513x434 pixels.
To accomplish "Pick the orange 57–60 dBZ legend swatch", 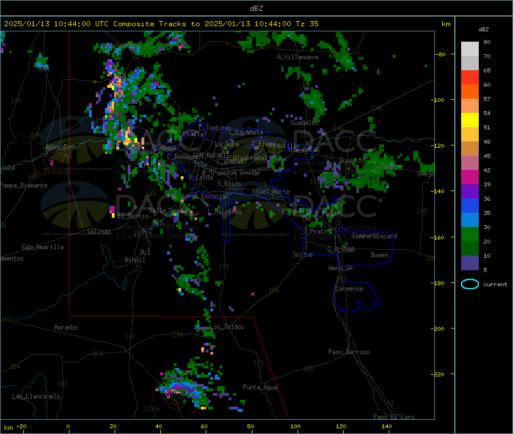I will (470, 92).
